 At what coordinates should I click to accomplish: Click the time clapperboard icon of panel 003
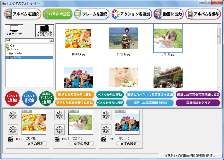click(x=104, y=139)
